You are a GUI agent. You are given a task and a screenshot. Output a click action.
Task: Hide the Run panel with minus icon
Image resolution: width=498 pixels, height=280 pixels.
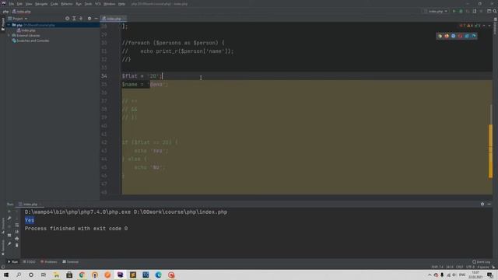pyautogui.click(x=489, y=204)
